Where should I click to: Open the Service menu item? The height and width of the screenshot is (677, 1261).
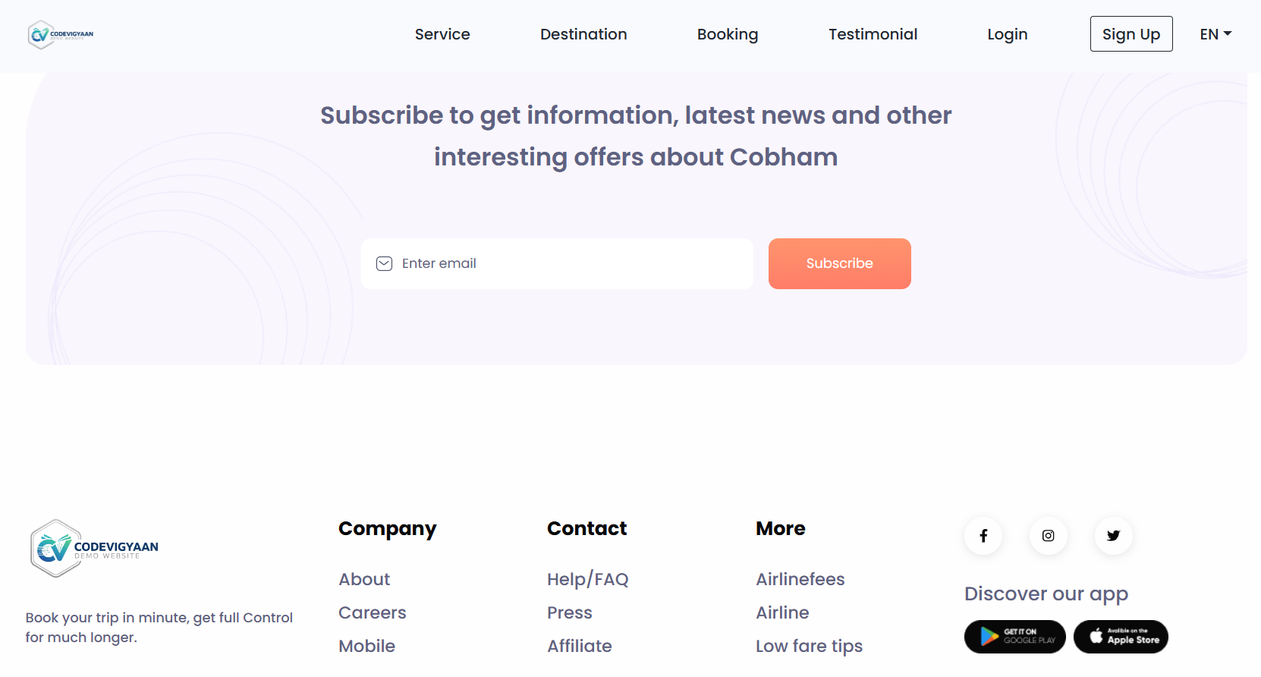pos(442,34)
